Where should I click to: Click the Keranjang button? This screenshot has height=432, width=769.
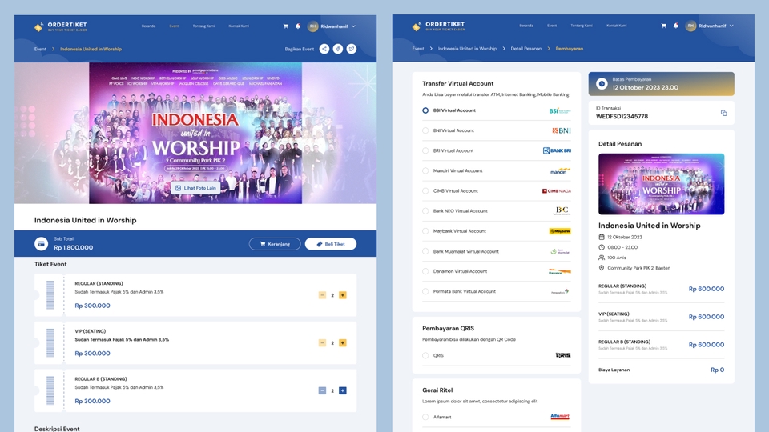coord(275,244)
